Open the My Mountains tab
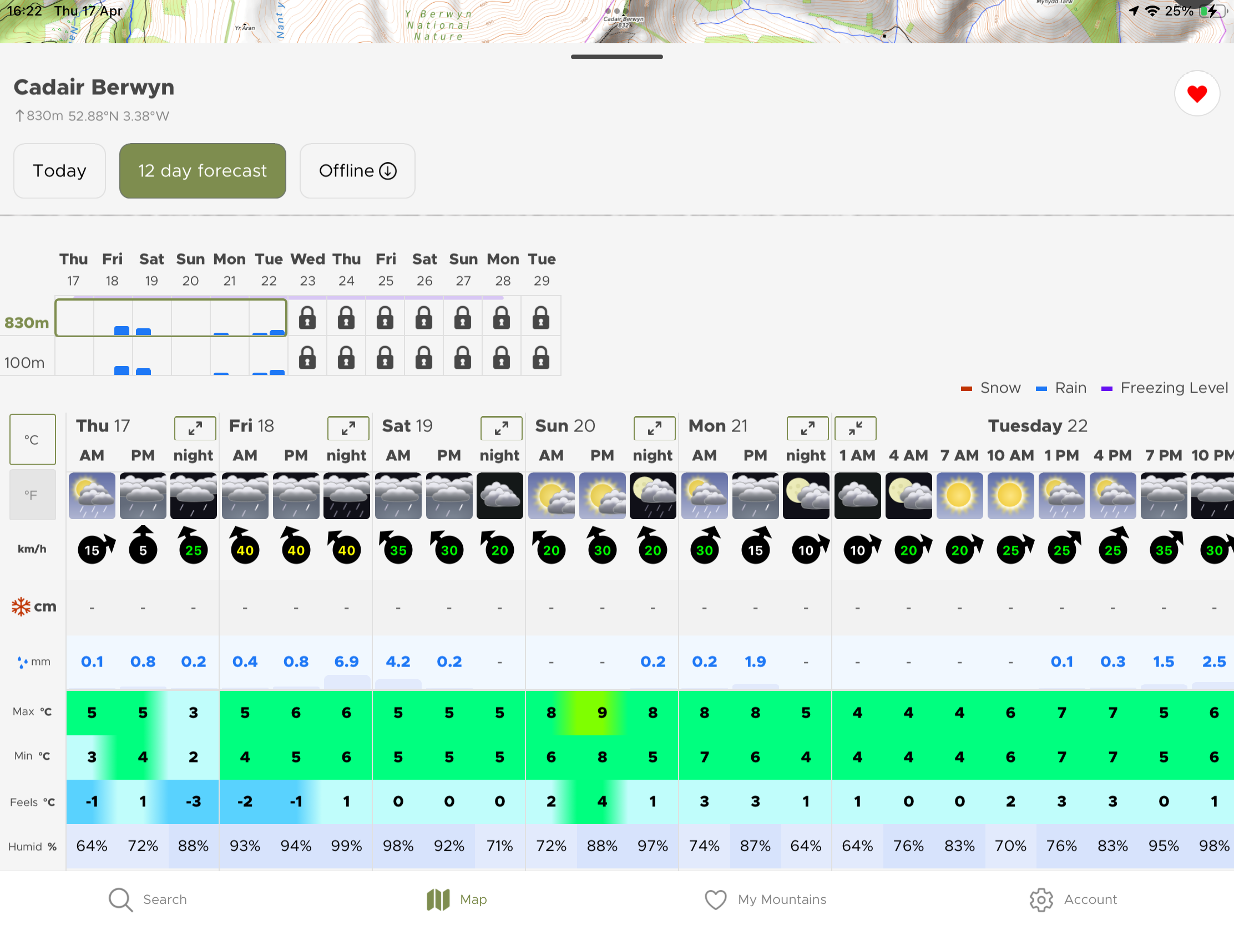 (765, 899)
